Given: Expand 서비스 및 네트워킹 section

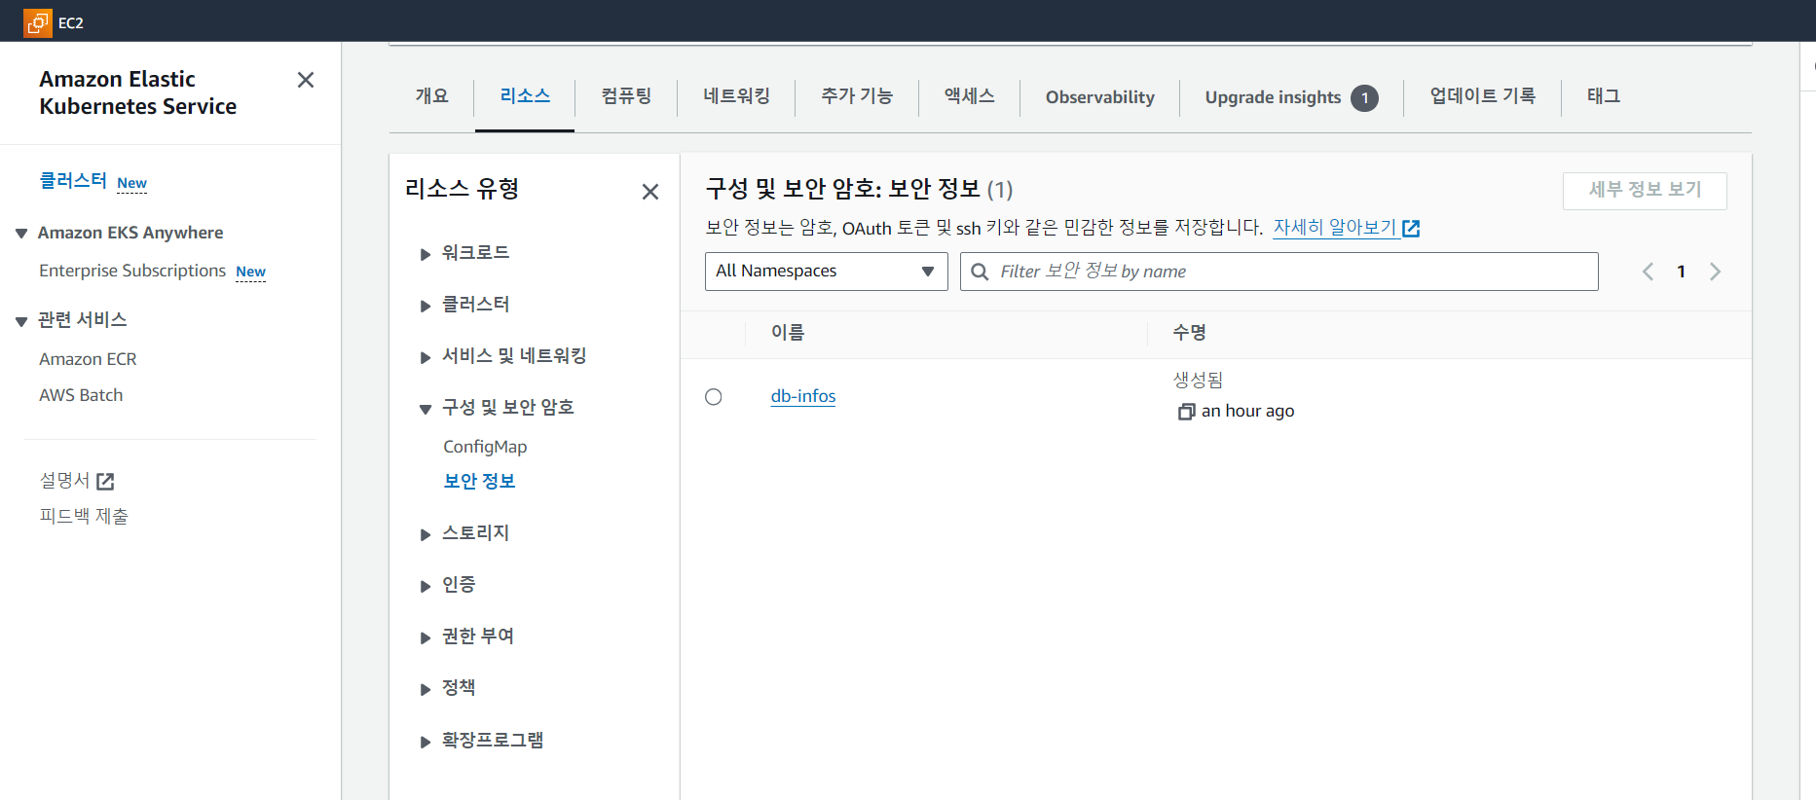Looking at the screenshot, I should pyautogui.click(x=426, y=358).
